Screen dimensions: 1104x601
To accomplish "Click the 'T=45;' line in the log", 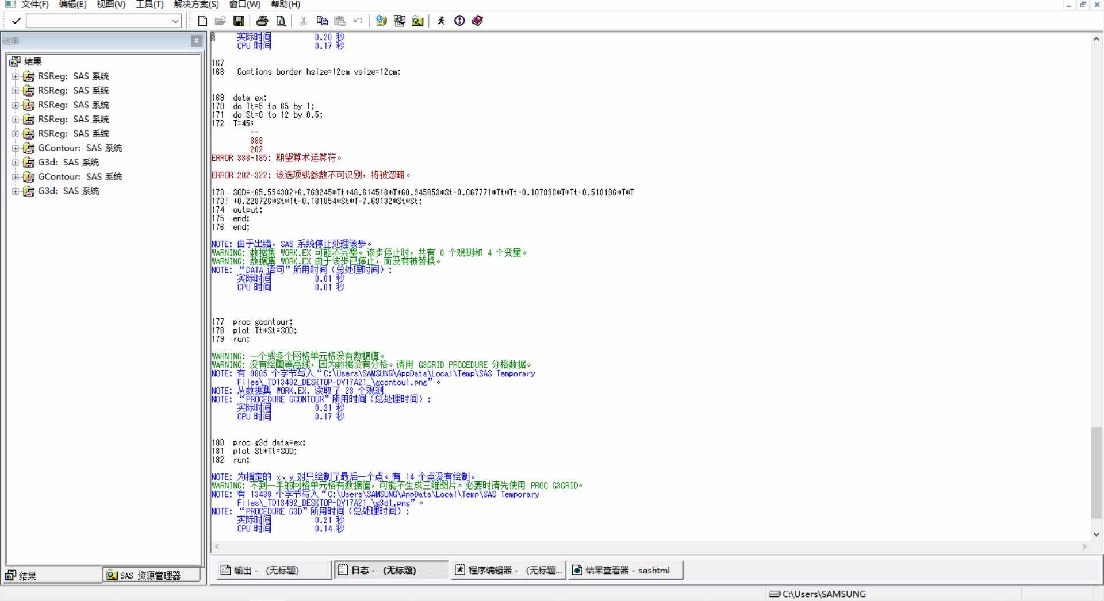I will point(243,124).
